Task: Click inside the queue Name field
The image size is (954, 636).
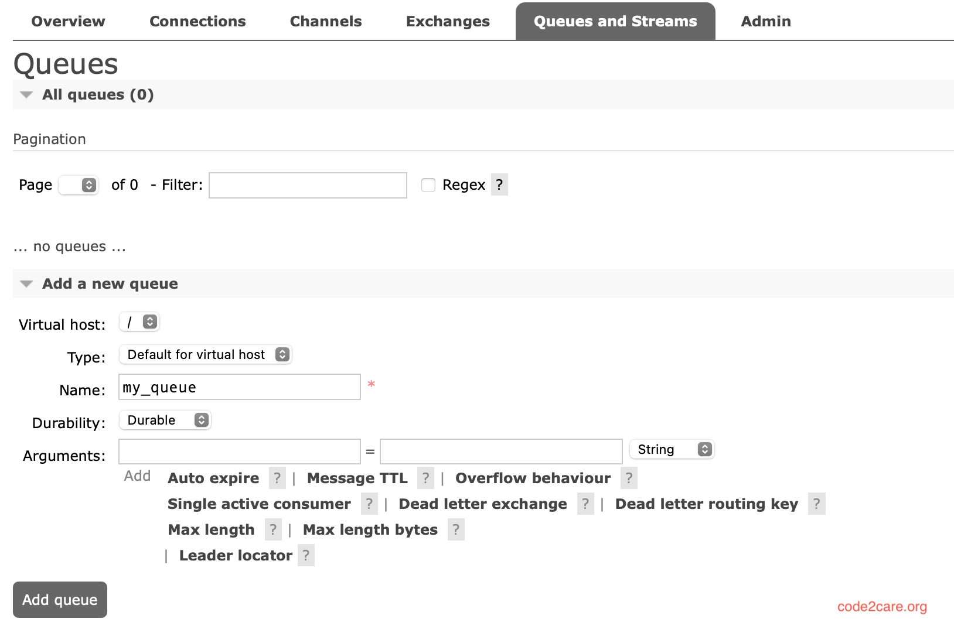Action: [239, 387]
